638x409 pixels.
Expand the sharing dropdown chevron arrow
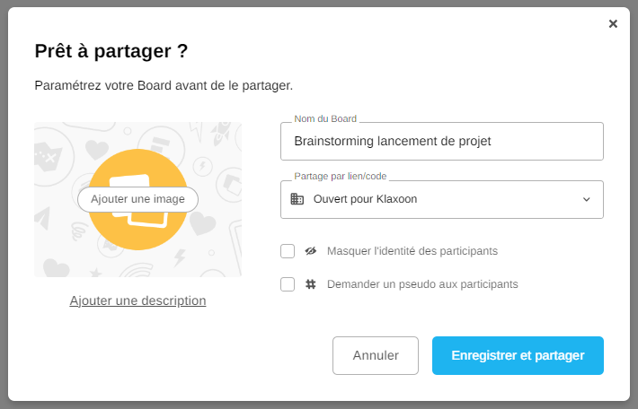pyautogui.click(x=587, y=199)
